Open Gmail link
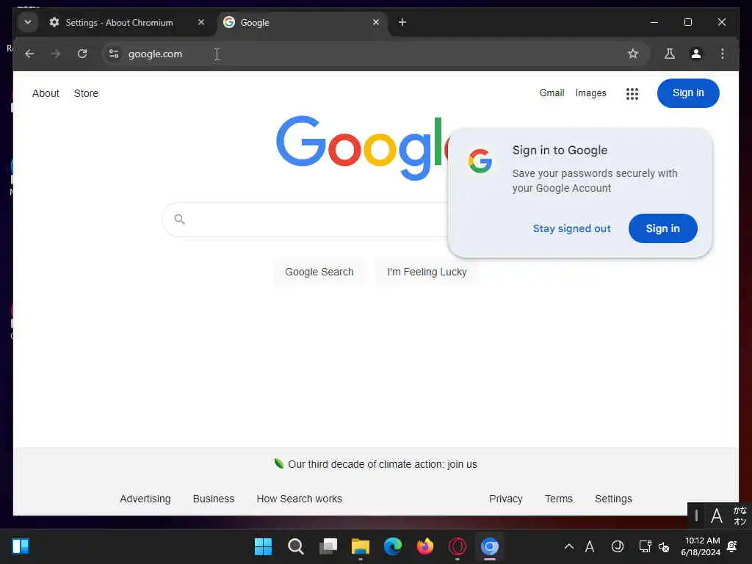Image resolution: width=752 pixels, height=564 pixels. coord(552,93)
